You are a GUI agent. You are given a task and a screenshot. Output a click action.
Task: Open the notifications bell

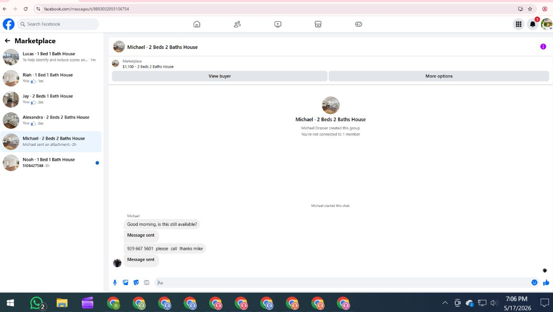[532, 24]
